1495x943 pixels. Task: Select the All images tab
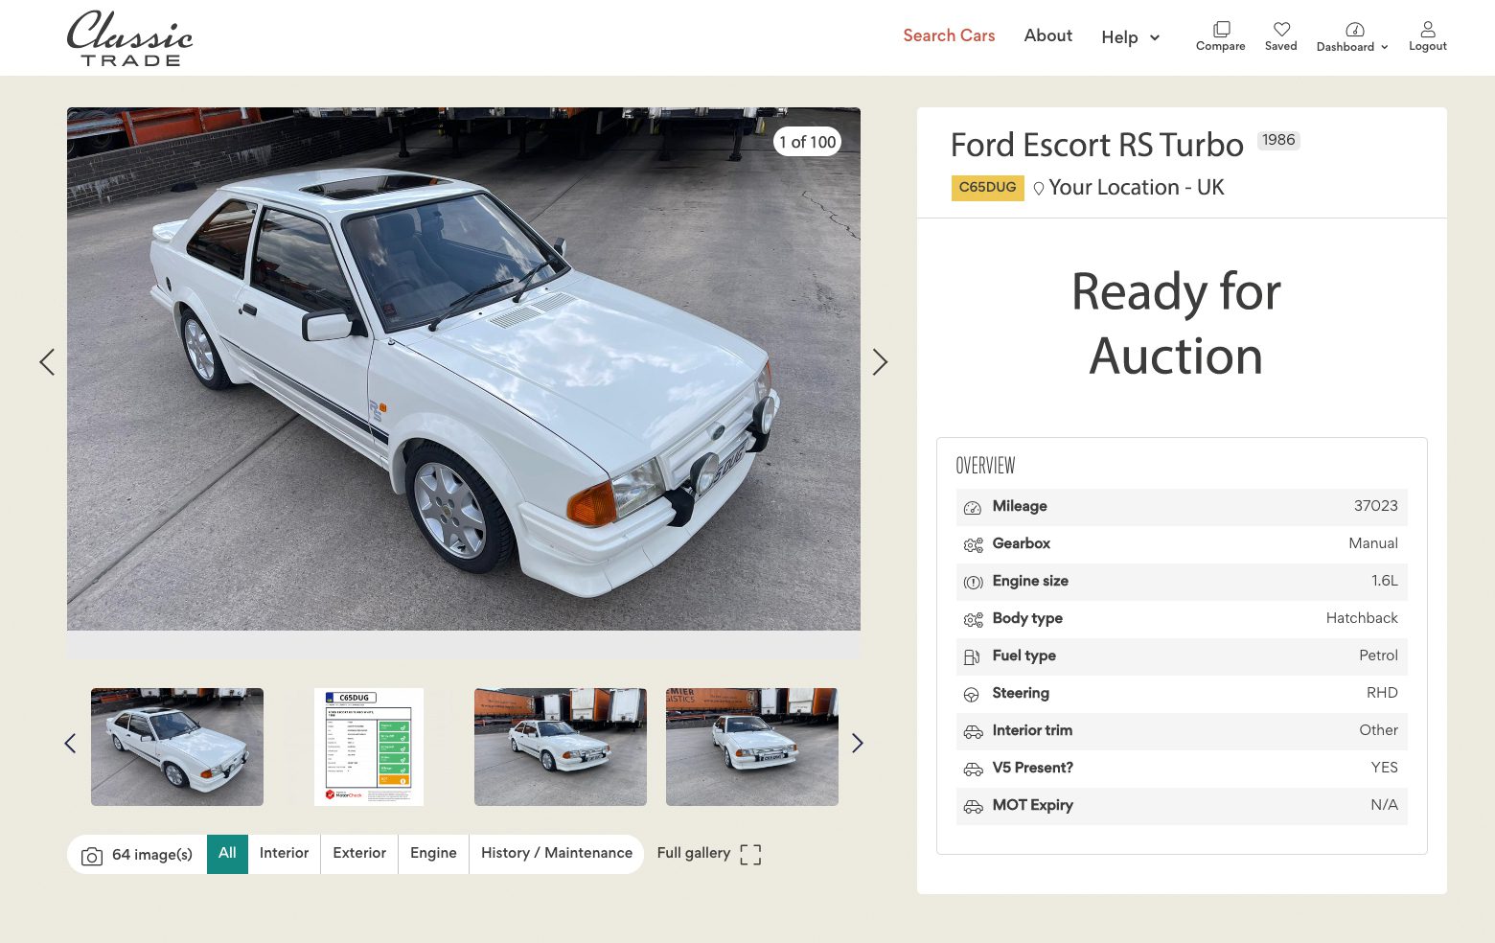tap(227, 854)
